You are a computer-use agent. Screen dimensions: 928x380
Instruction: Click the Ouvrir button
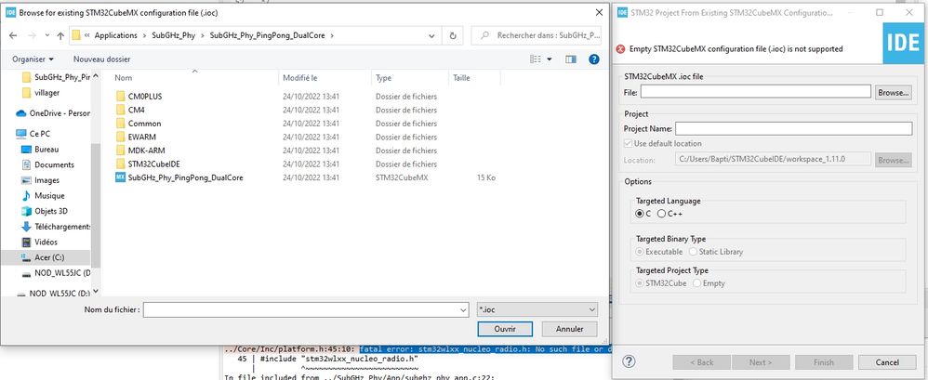[x=505, y=329]
